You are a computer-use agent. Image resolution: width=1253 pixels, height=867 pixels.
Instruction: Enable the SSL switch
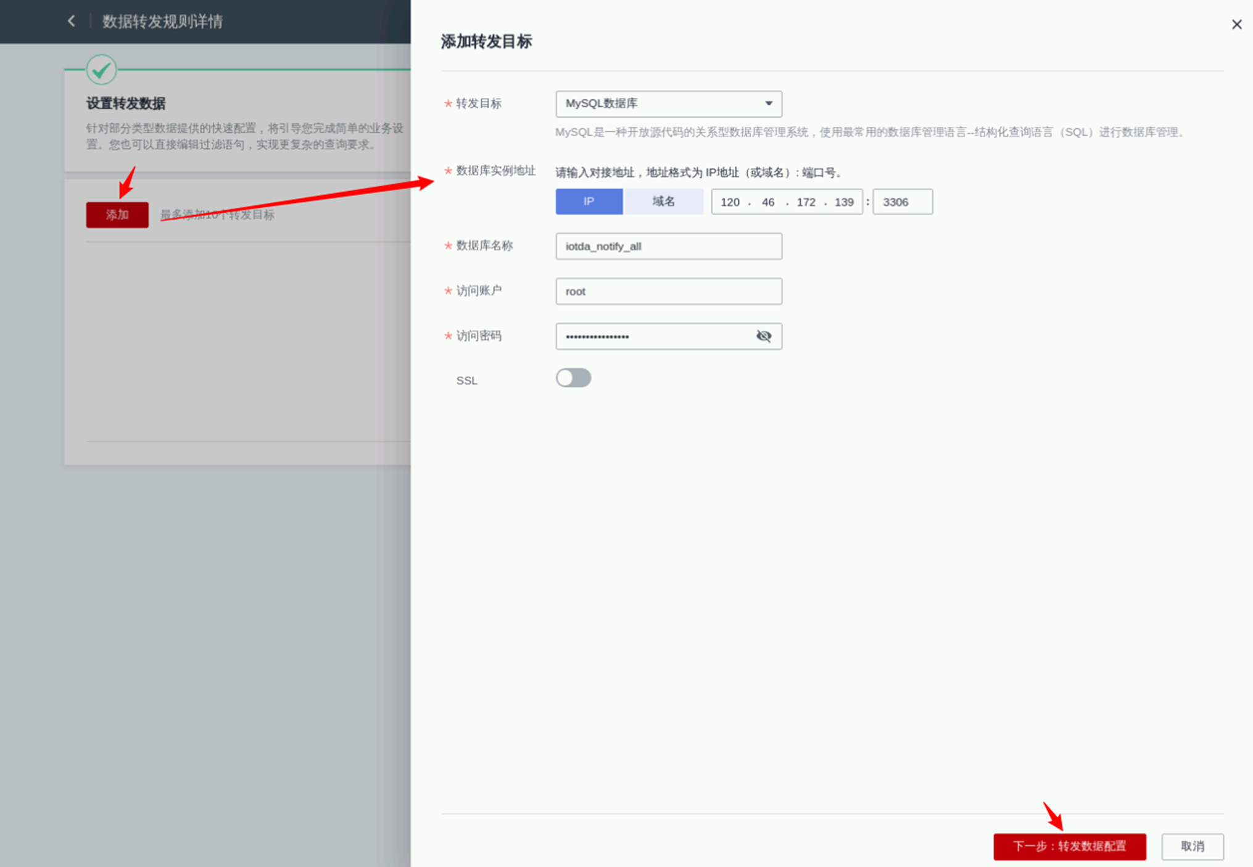pos(573,378)
